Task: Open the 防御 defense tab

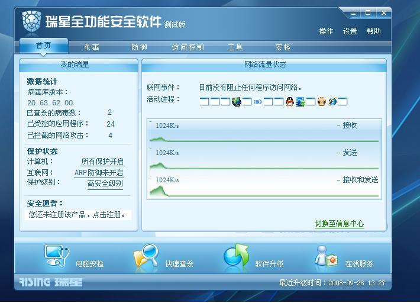Action: click(139, 47)
